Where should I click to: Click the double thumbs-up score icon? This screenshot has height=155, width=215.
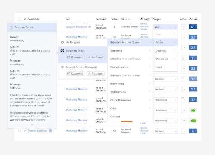pyautogui.click(x=193, y=121)
